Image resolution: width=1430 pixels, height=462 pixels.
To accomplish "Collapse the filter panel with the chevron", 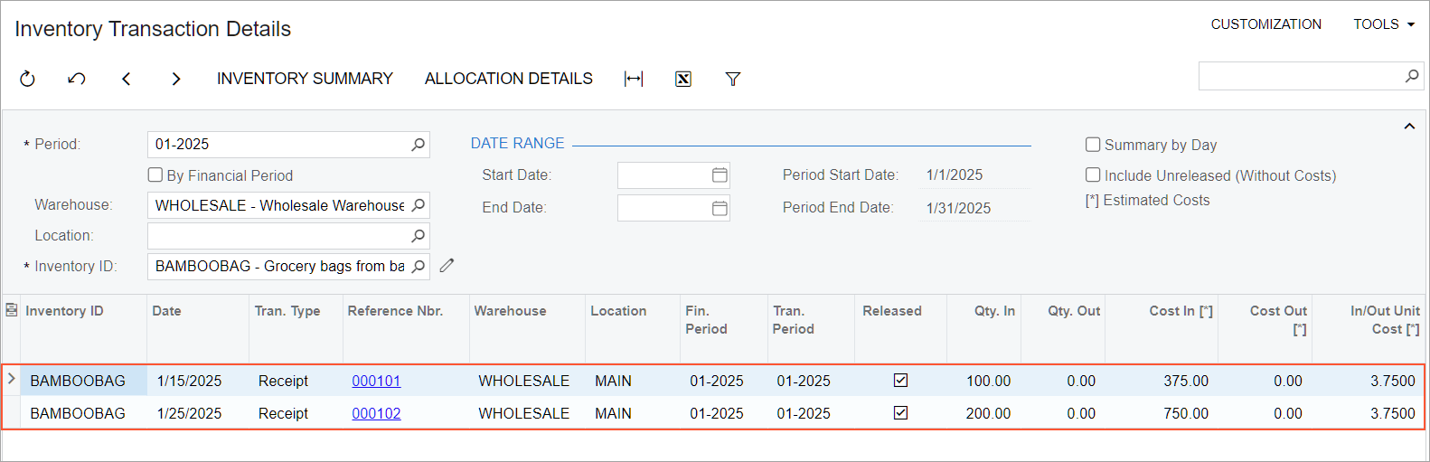I will coord(1409,127).
